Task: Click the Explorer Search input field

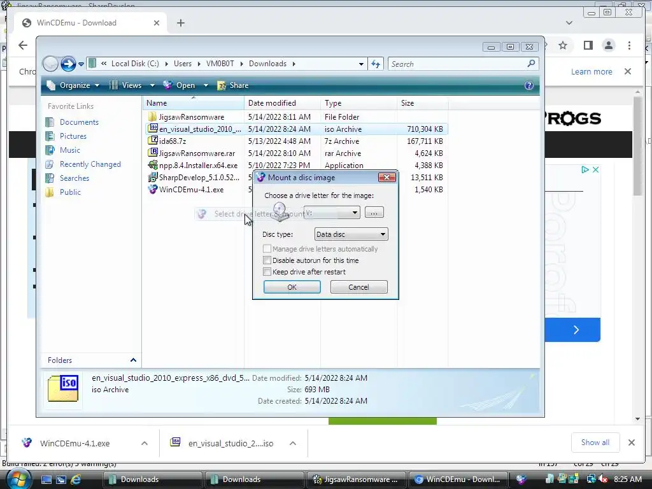Action: (x=464, y=64)
